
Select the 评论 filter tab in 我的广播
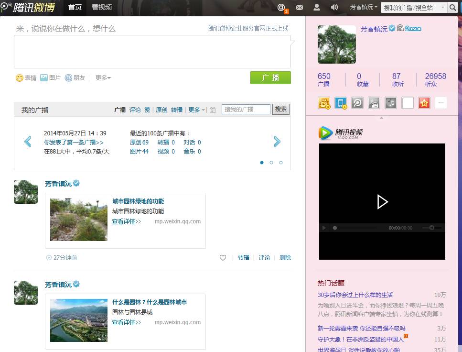135,110
